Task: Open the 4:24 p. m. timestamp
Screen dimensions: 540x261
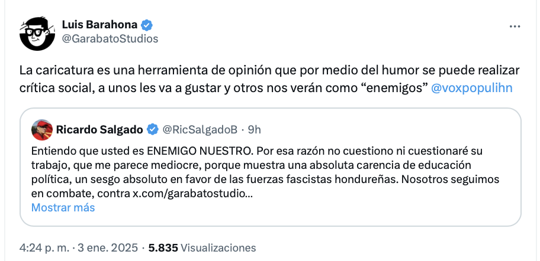Action: [45, 247]
